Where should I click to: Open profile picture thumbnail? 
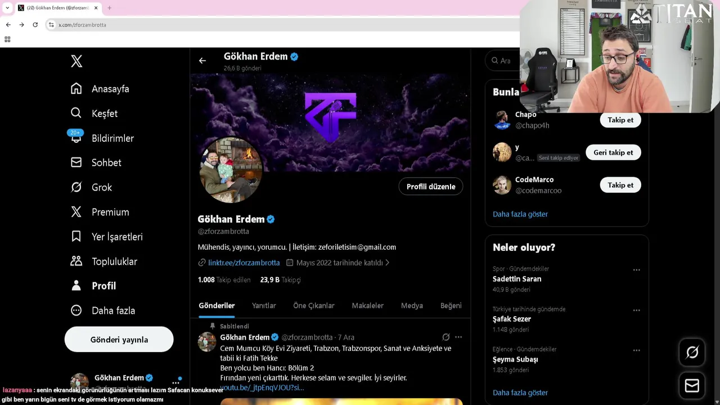[231, 169]
